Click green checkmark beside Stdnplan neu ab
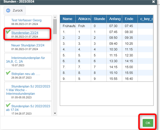 tap(8, 73)
